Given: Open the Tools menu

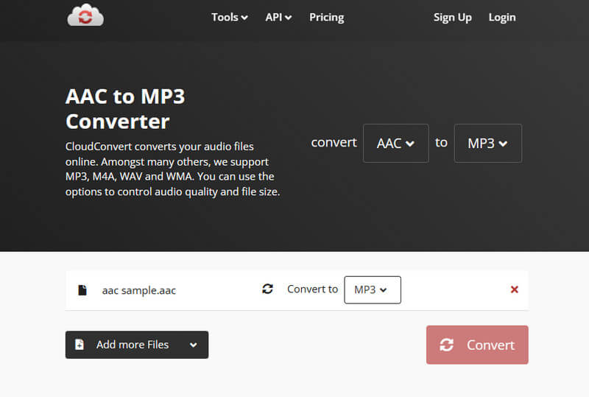Looking at the screenshot, I should point(229,17).
